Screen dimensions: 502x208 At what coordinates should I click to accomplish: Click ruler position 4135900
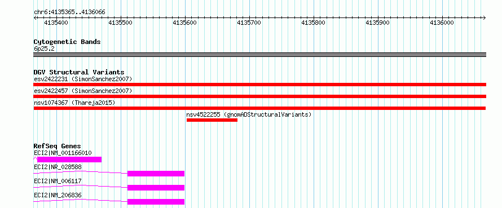pyautogui.click(x=378, y=23)
